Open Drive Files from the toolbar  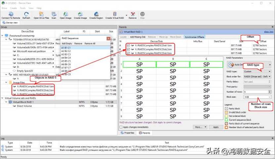(41, 14)
